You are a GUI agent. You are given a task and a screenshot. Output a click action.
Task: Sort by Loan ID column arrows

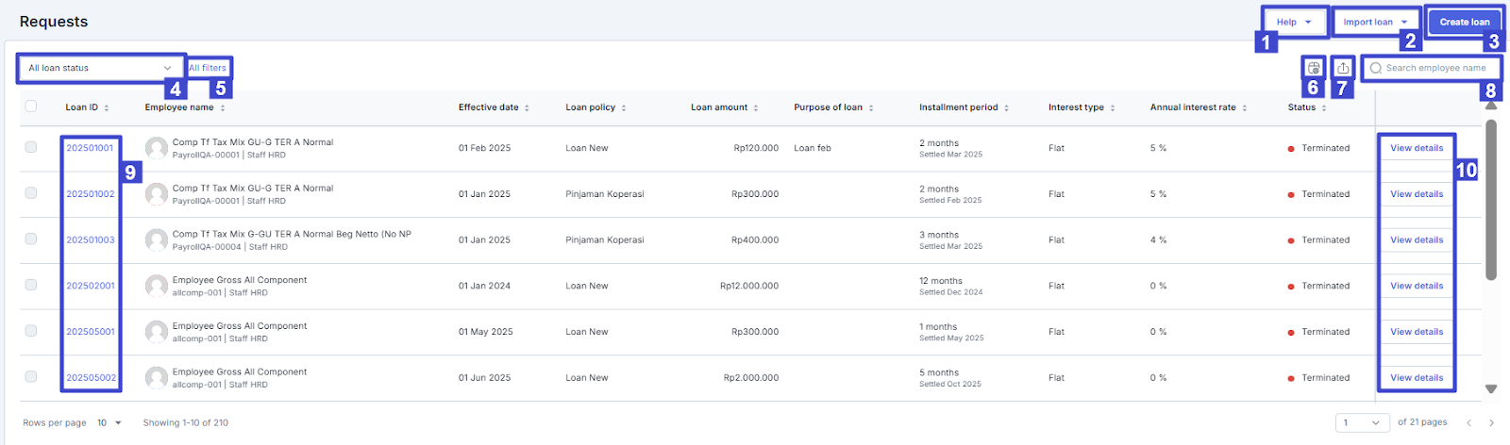107,108
